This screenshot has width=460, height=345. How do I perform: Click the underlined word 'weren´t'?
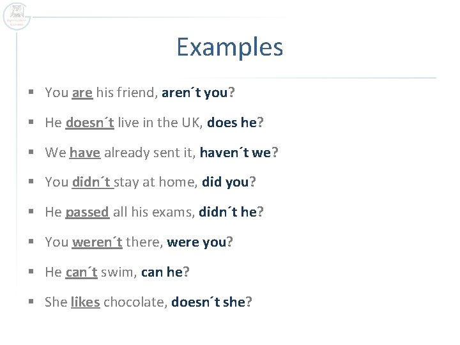pyautogui.click(x=97, y=242)
